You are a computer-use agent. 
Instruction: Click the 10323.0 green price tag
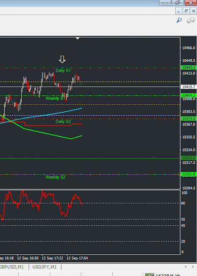coord(189,158)
